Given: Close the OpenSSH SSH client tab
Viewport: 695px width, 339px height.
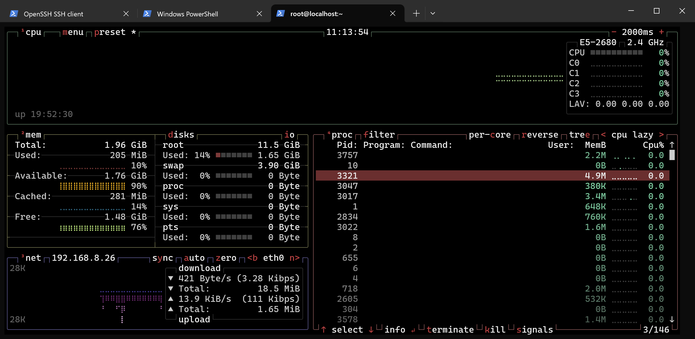Looking at the screenshot, I should [126, 14].
